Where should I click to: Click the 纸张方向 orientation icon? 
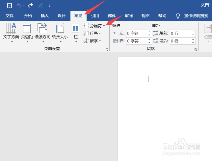(42, 28)
